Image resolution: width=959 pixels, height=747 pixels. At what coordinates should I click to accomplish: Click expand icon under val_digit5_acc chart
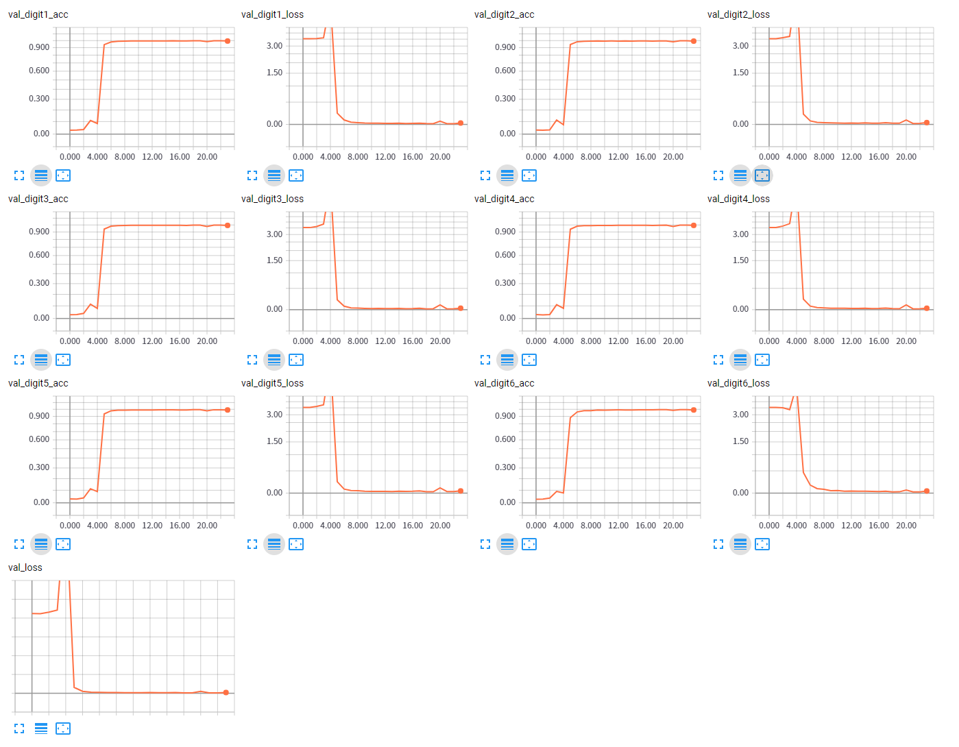pos(19,544)
